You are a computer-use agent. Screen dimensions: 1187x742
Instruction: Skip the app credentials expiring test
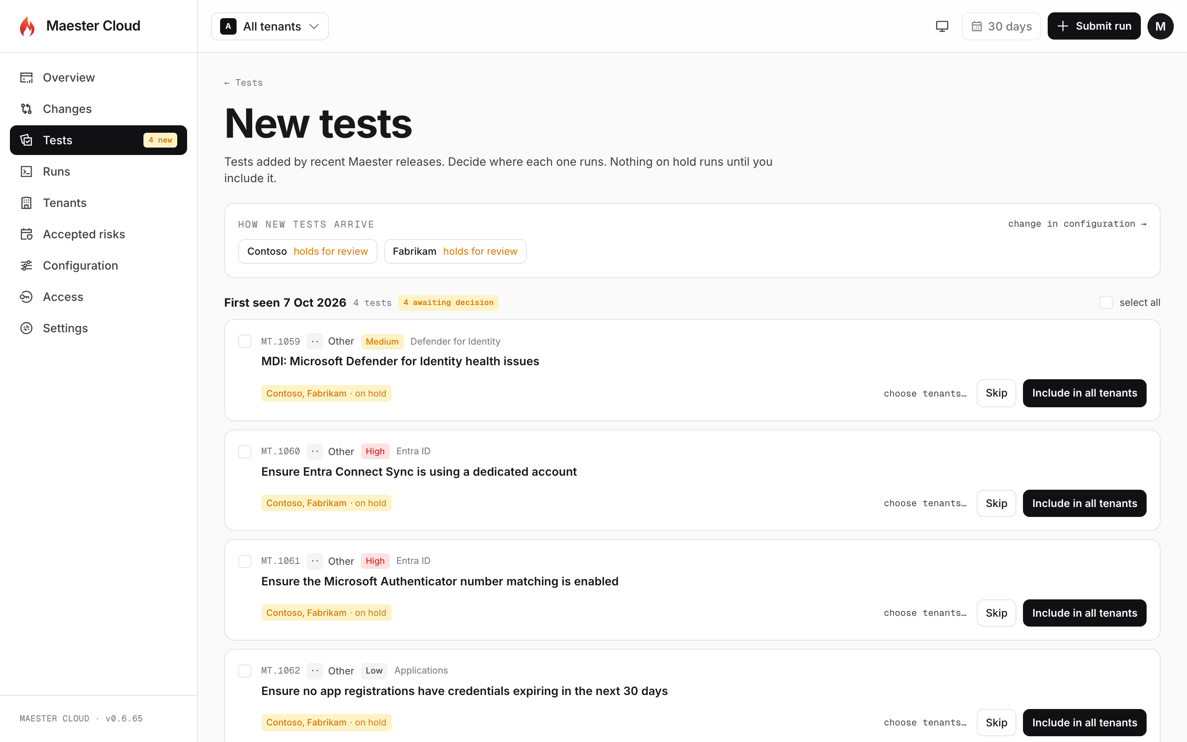click(x=996, y=723)
